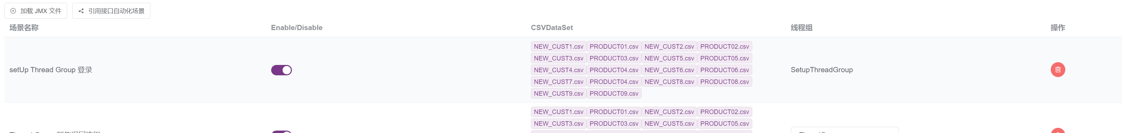1122x133 pixels.
Task: Select the PRODUCT09.csv tag
Action: coord(614,94)
